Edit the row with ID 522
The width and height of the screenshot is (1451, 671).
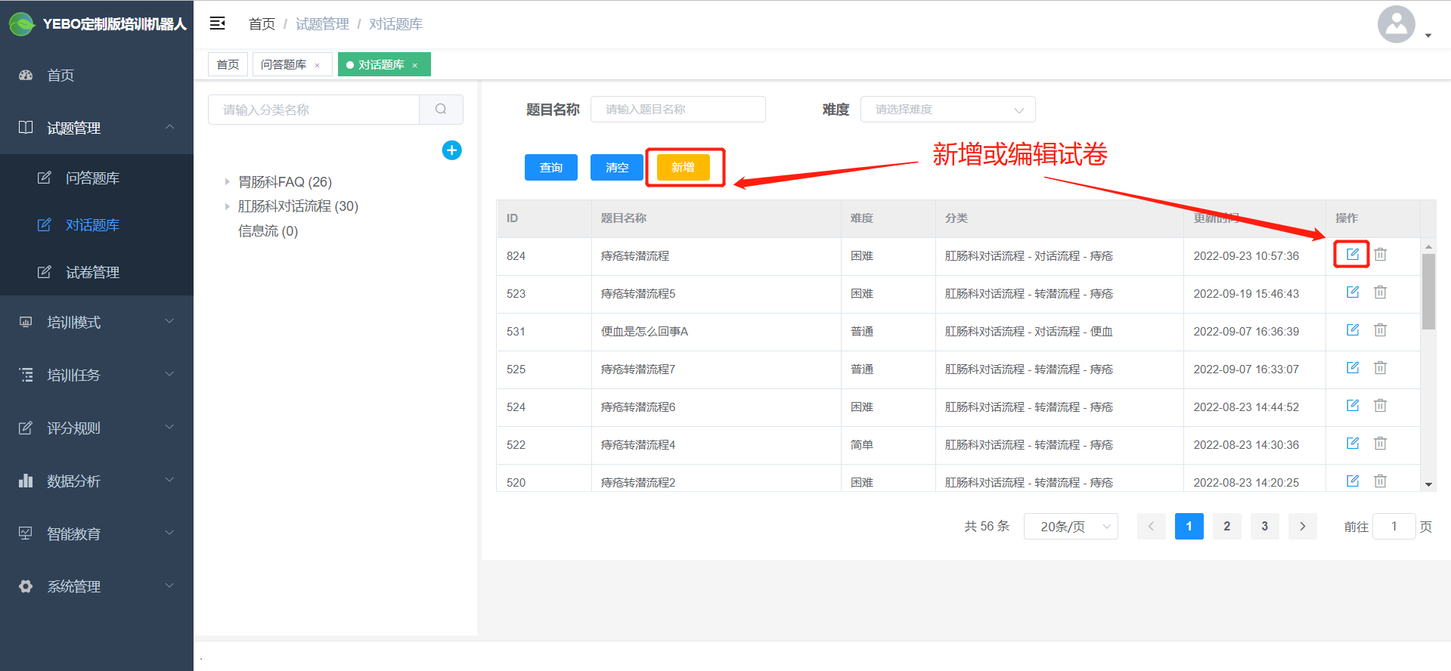click(1353, 443)
